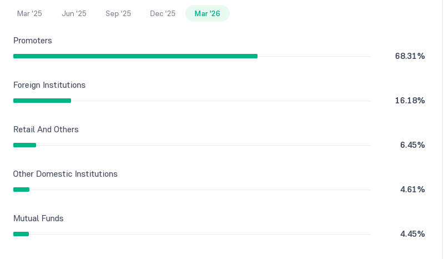Click the Other Domestic Institutions label
Image resolution: width=444 pixels, height=259 pixels.
[x=65, y=174]
